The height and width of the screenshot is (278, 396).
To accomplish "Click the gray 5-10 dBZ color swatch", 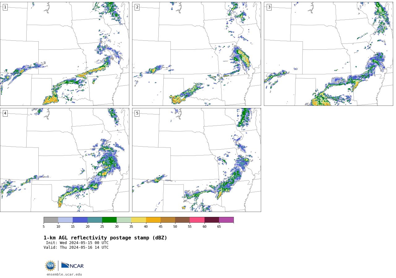I will [x=51, y=220].
